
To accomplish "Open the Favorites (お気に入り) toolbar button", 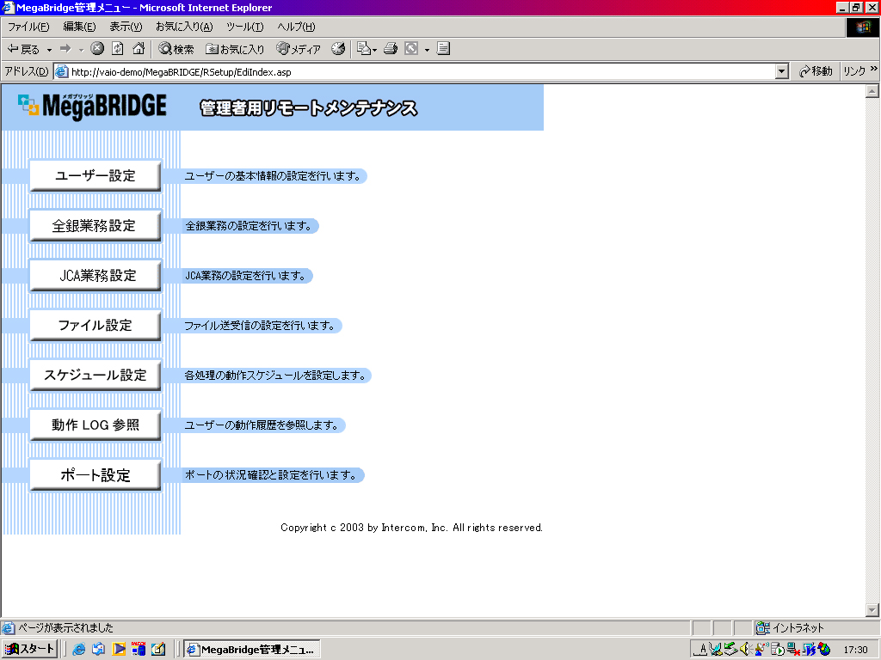I will pyautogui.click(x=235, y=49).
